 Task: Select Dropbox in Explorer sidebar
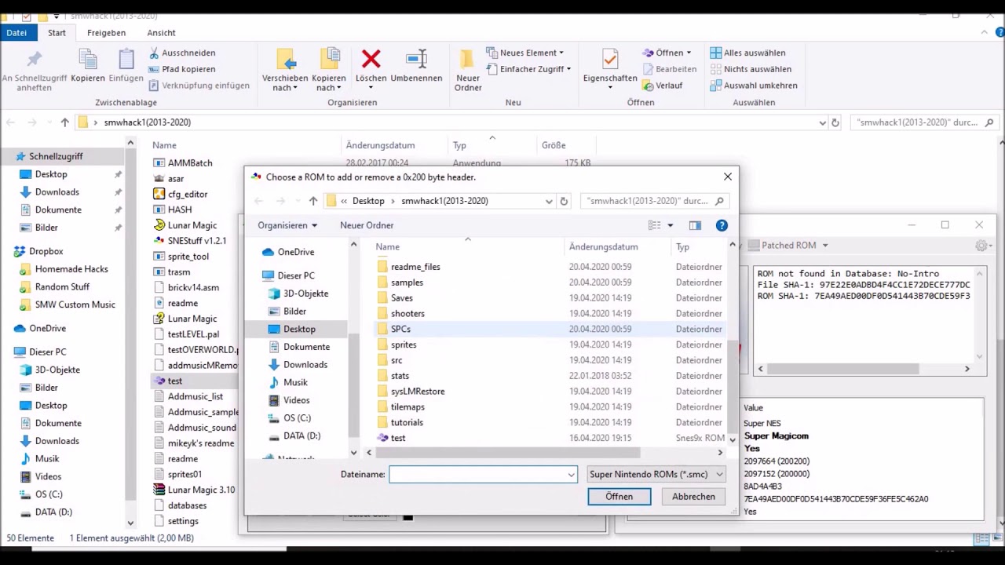[46, 251]
